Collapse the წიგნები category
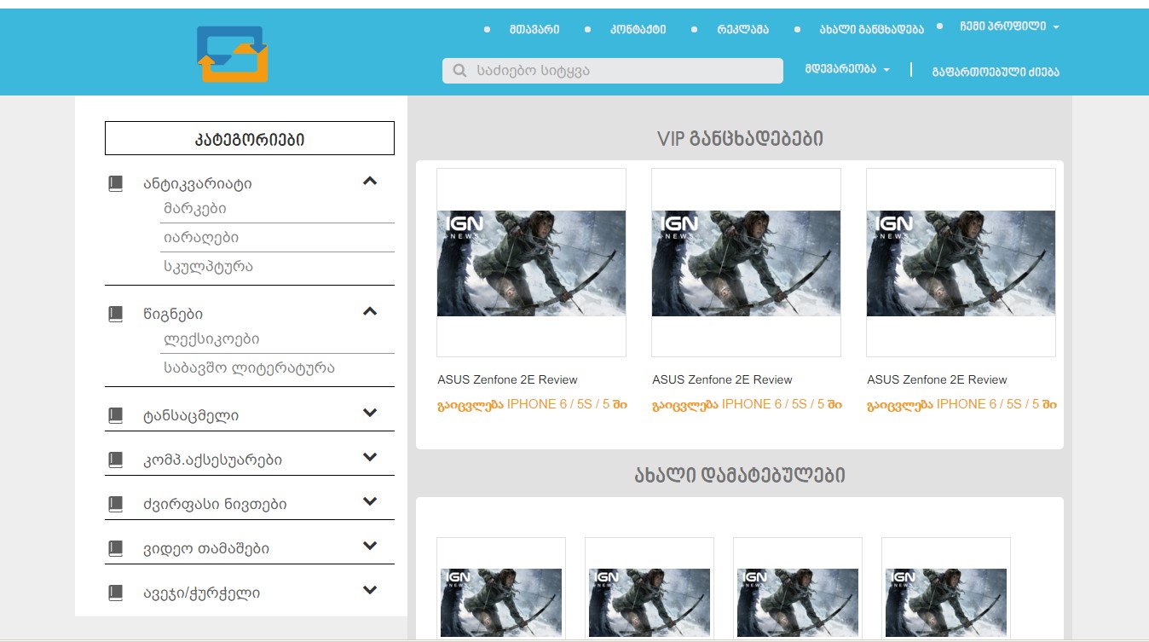1149x642 pixels. pyautogui.click(x=370, y=311)
